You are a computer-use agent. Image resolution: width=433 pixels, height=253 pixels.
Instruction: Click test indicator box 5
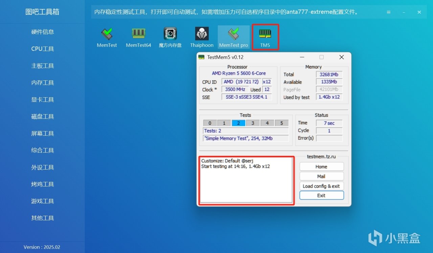[281, 123]
